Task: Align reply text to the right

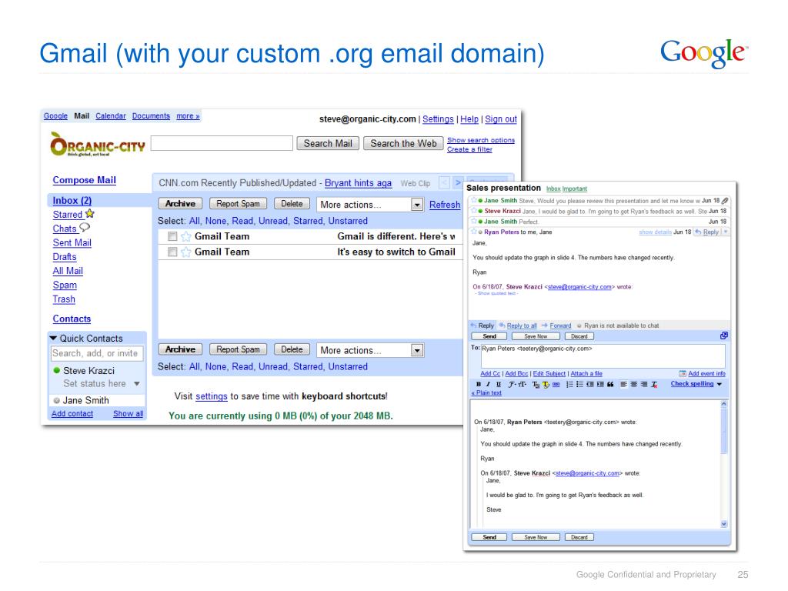Action: 644,385
